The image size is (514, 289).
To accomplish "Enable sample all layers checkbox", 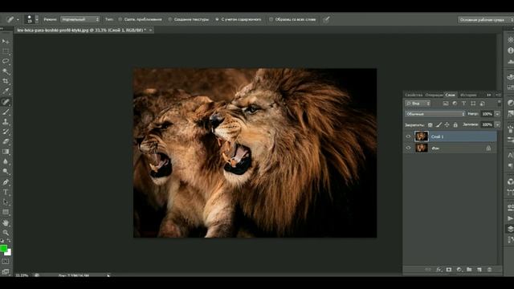I will pos(271,19).
